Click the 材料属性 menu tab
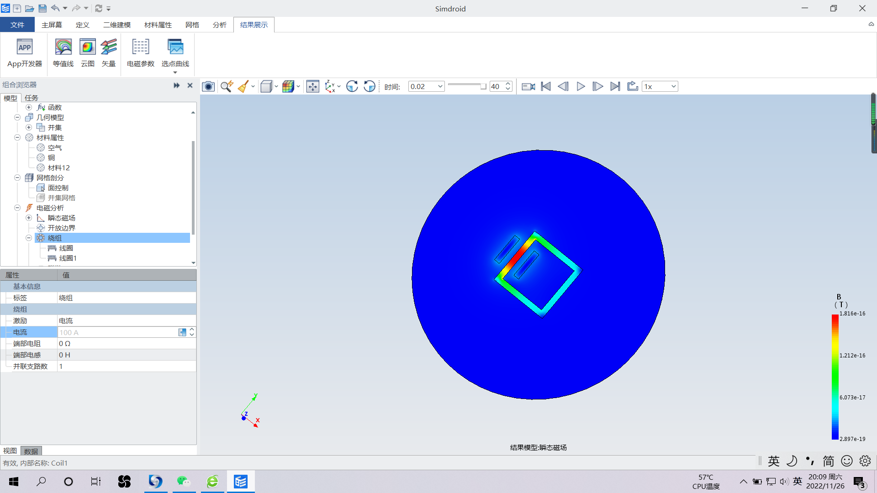The width and height of the screenshot is (877, 493). (x=157, y=25)
